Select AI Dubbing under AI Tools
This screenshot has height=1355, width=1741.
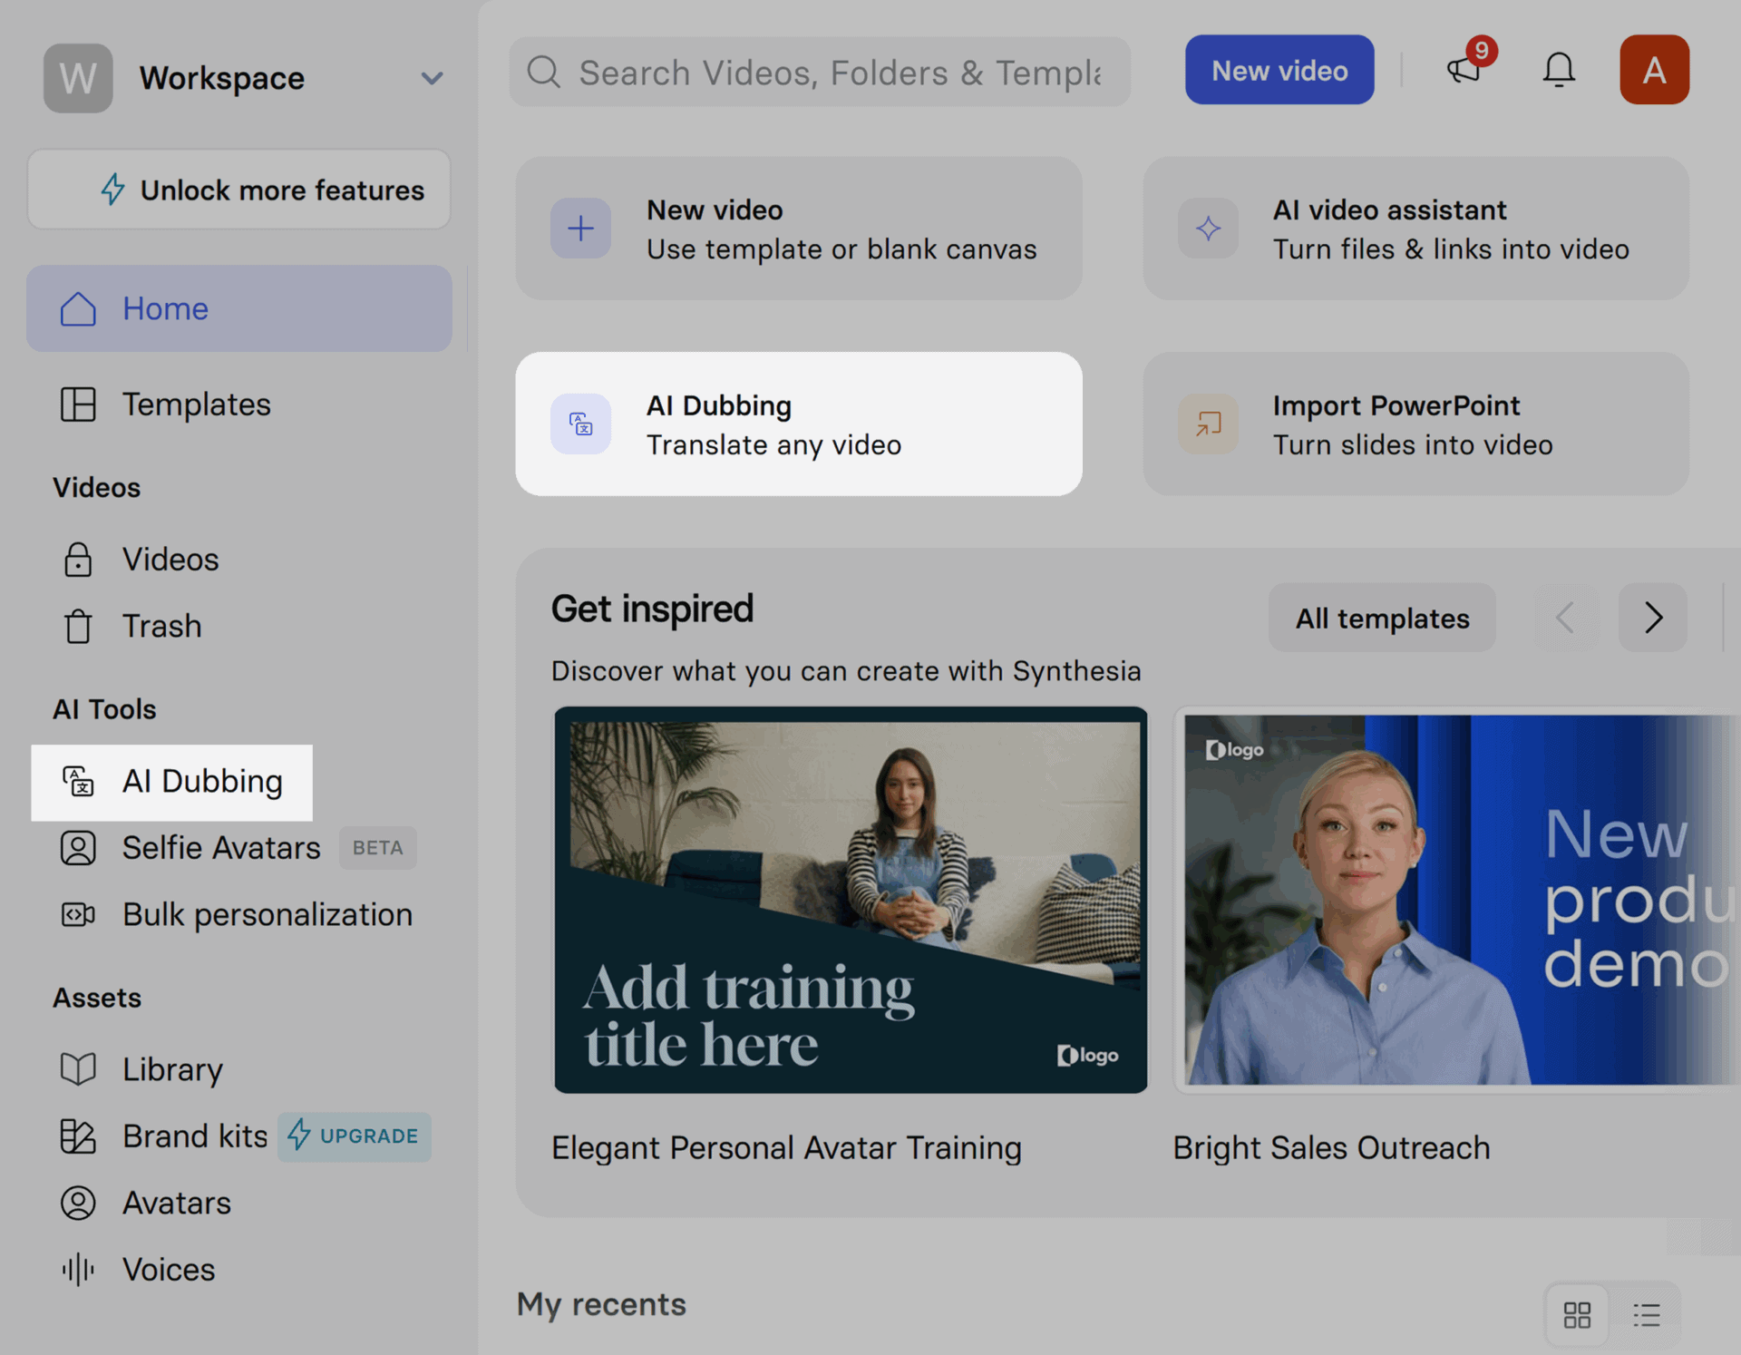coord(171,782)
